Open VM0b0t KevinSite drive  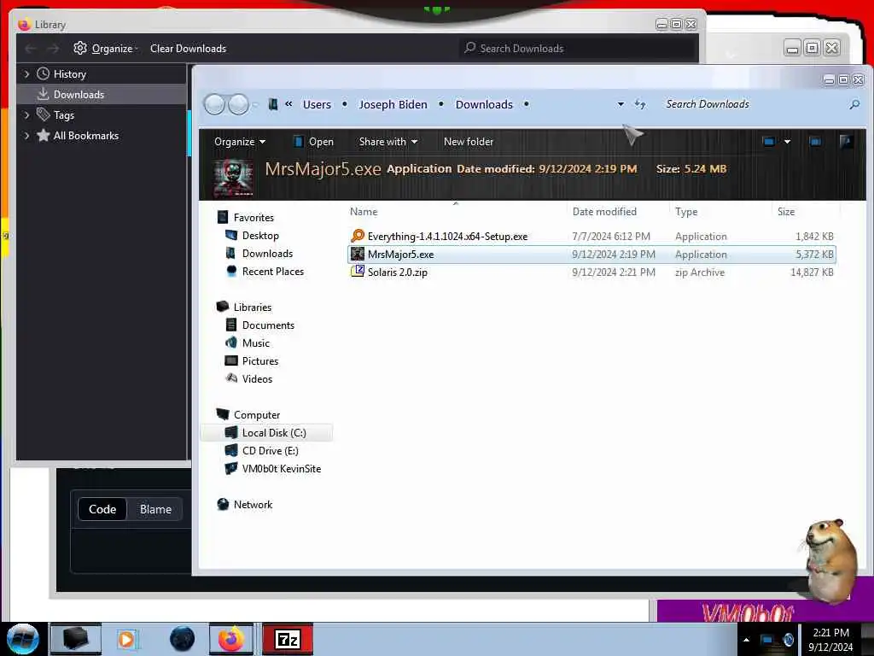(x=282, y=469)
